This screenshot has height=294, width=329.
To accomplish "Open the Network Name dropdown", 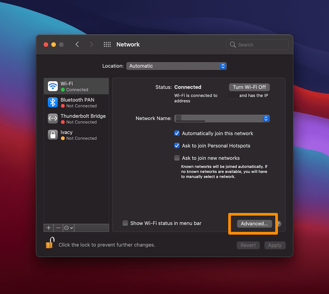I will tap(222, 119).
